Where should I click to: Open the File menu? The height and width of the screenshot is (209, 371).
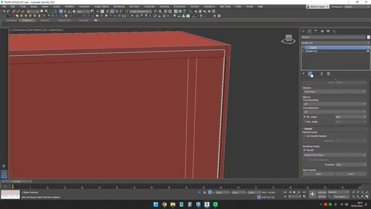[x=4, y=6]
